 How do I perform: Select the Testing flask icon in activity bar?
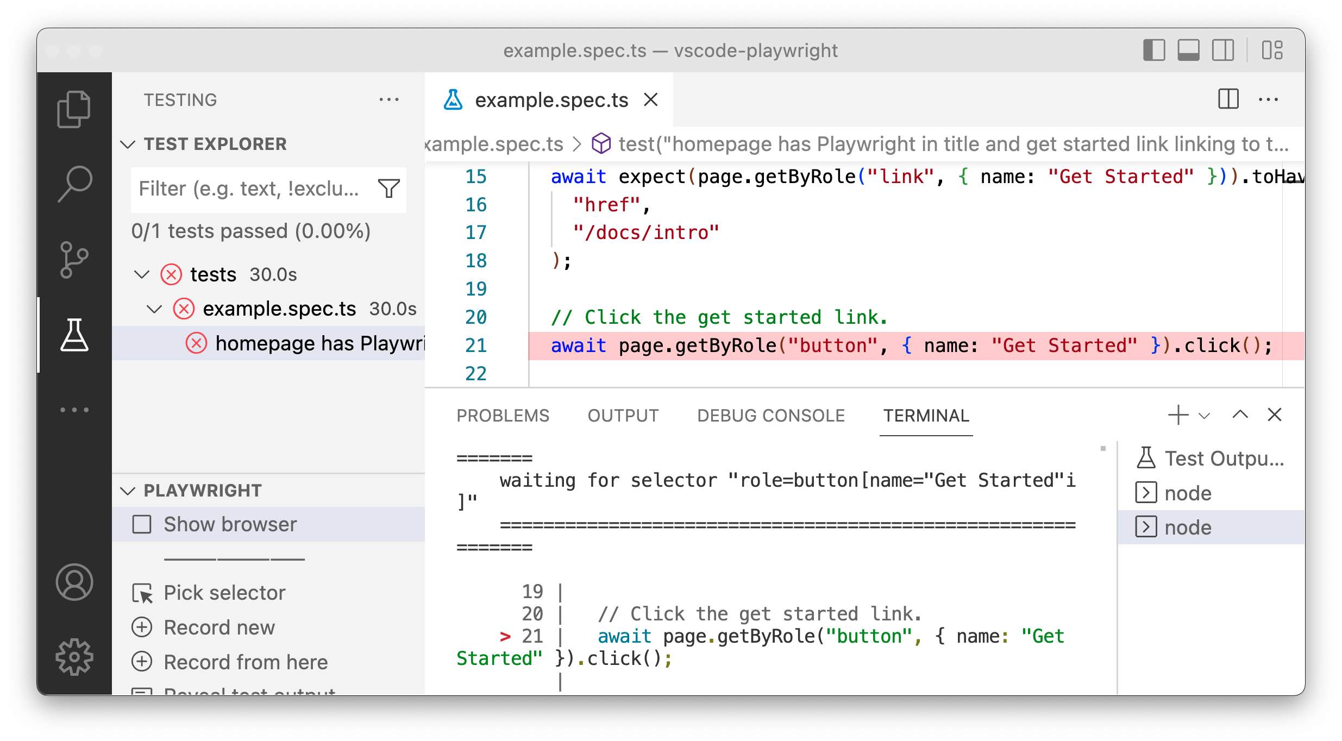(x=74, y=335)
